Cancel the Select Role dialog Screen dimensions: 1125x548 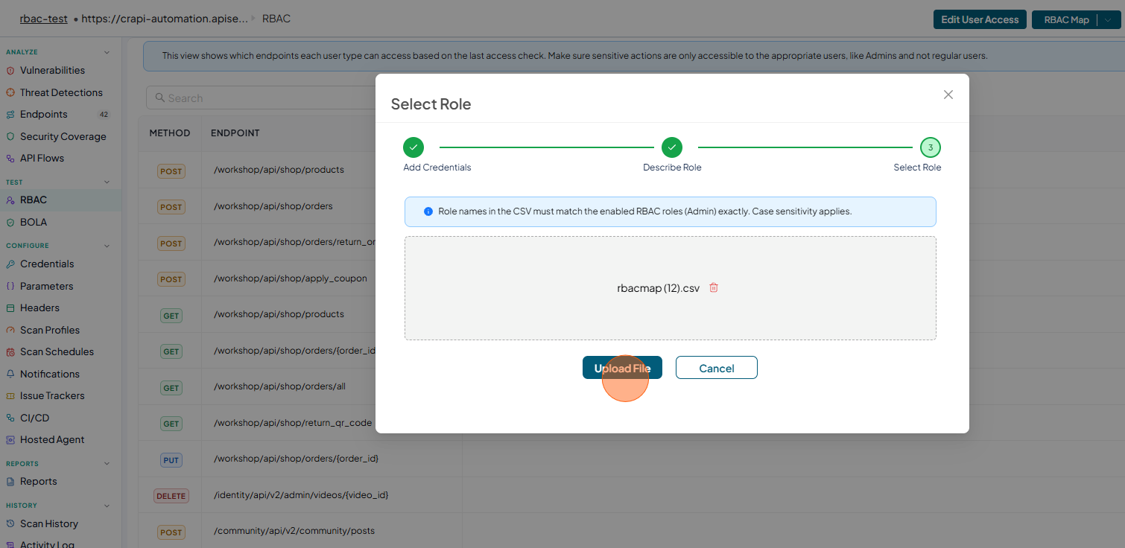point(717,368)
